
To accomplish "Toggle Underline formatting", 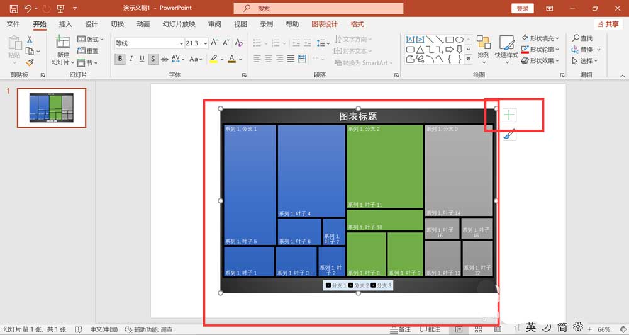I will pyautogui.click(x=142, y=59).
